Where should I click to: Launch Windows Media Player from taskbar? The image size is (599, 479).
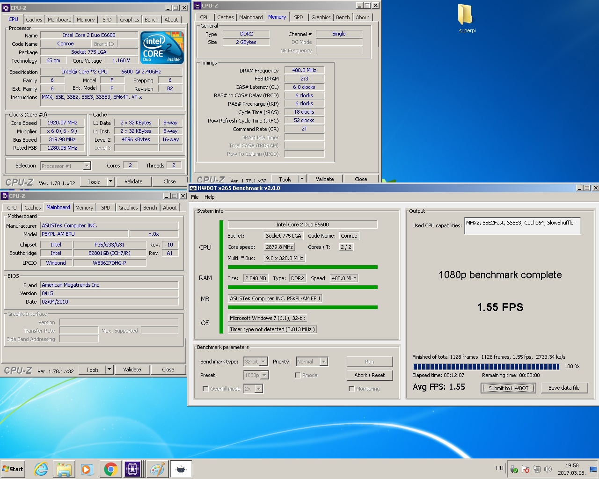point(87,469)
